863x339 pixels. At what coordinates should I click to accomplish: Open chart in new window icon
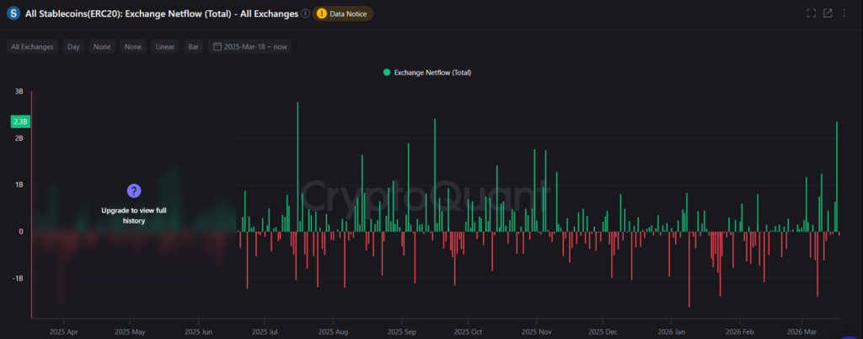pos(828,13)
